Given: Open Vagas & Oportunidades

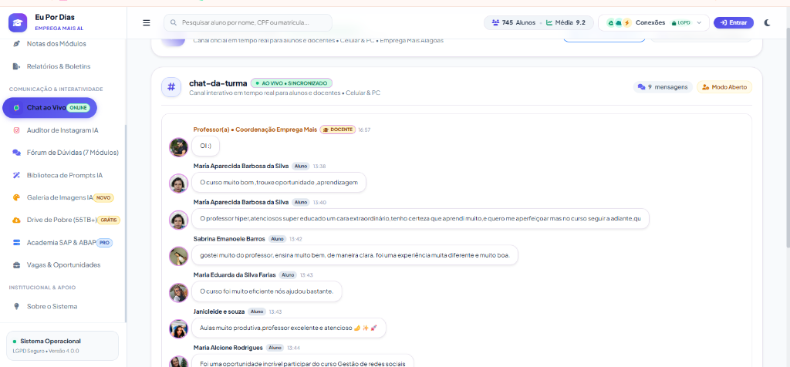Looking at the screenshot, I should (63, 264).
